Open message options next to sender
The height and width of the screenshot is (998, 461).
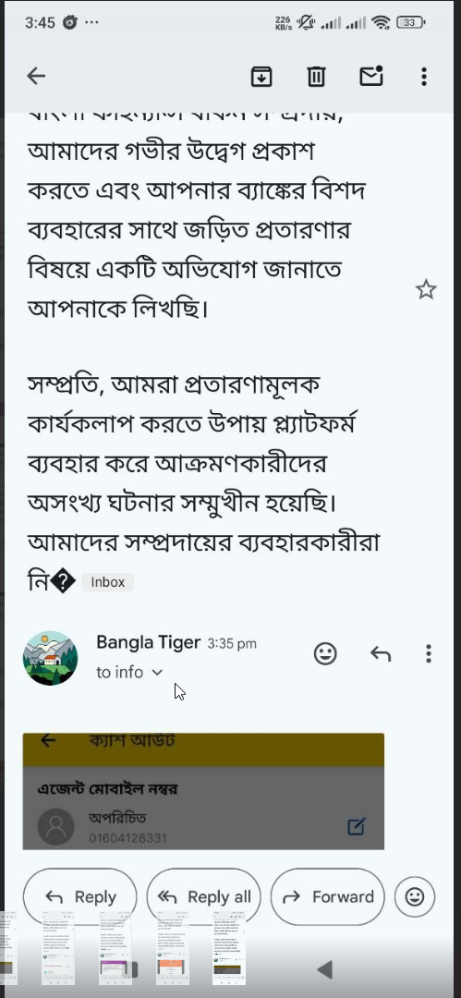click(429, 653)
